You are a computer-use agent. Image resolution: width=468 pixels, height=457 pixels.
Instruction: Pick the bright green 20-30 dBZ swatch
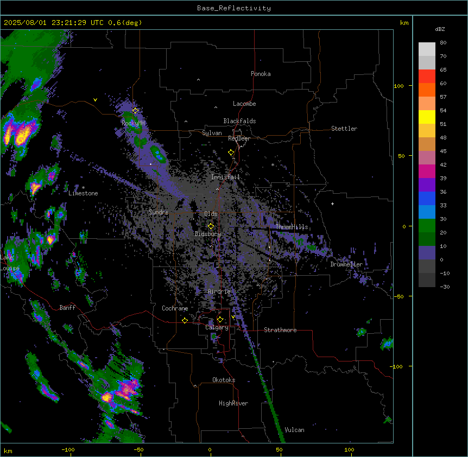(427, 226)
